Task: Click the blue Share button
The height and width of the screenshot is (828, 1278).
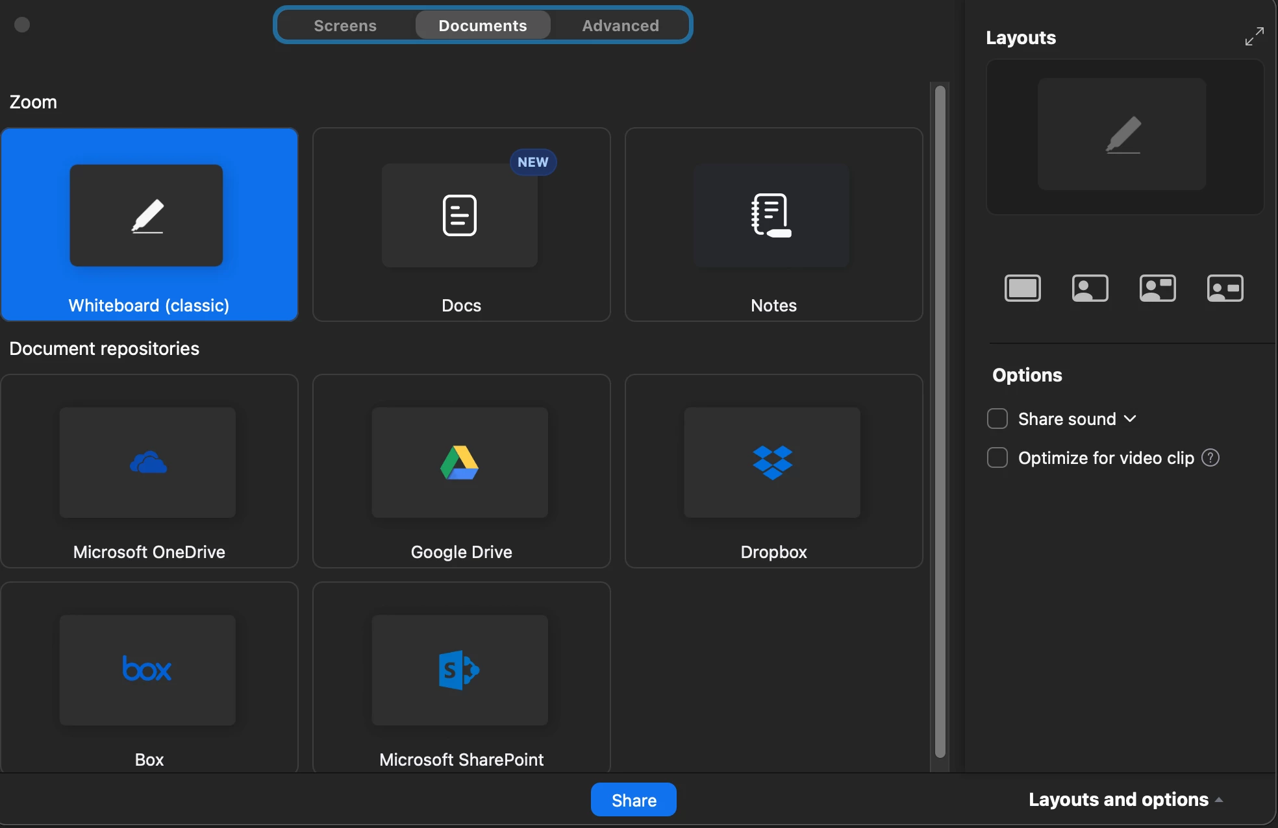Action: coord(633,800)
